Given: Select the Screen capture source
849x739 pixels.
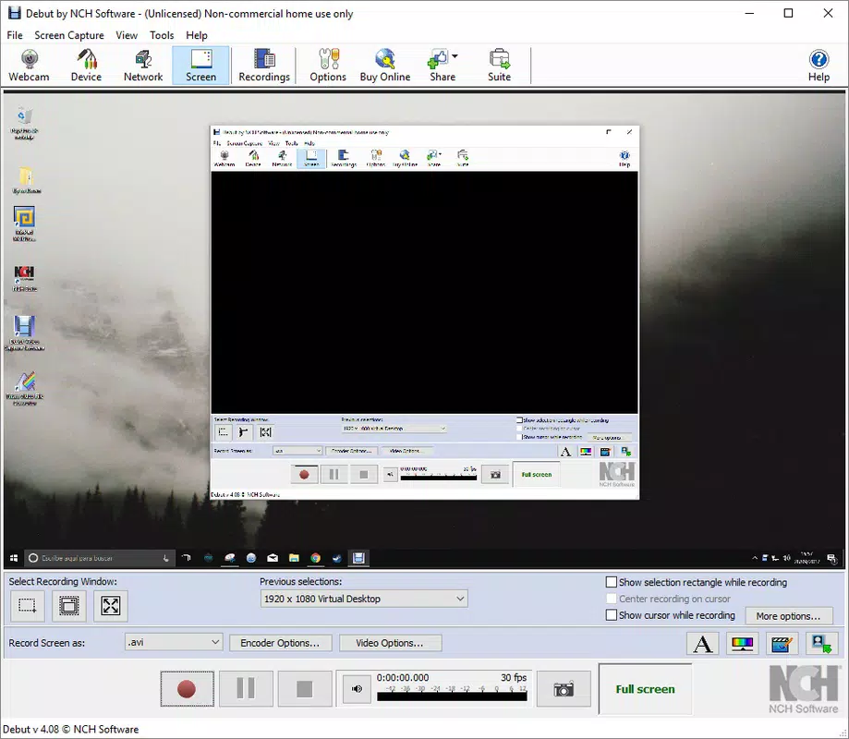Looking at the screenshot, I should [200, 66].
